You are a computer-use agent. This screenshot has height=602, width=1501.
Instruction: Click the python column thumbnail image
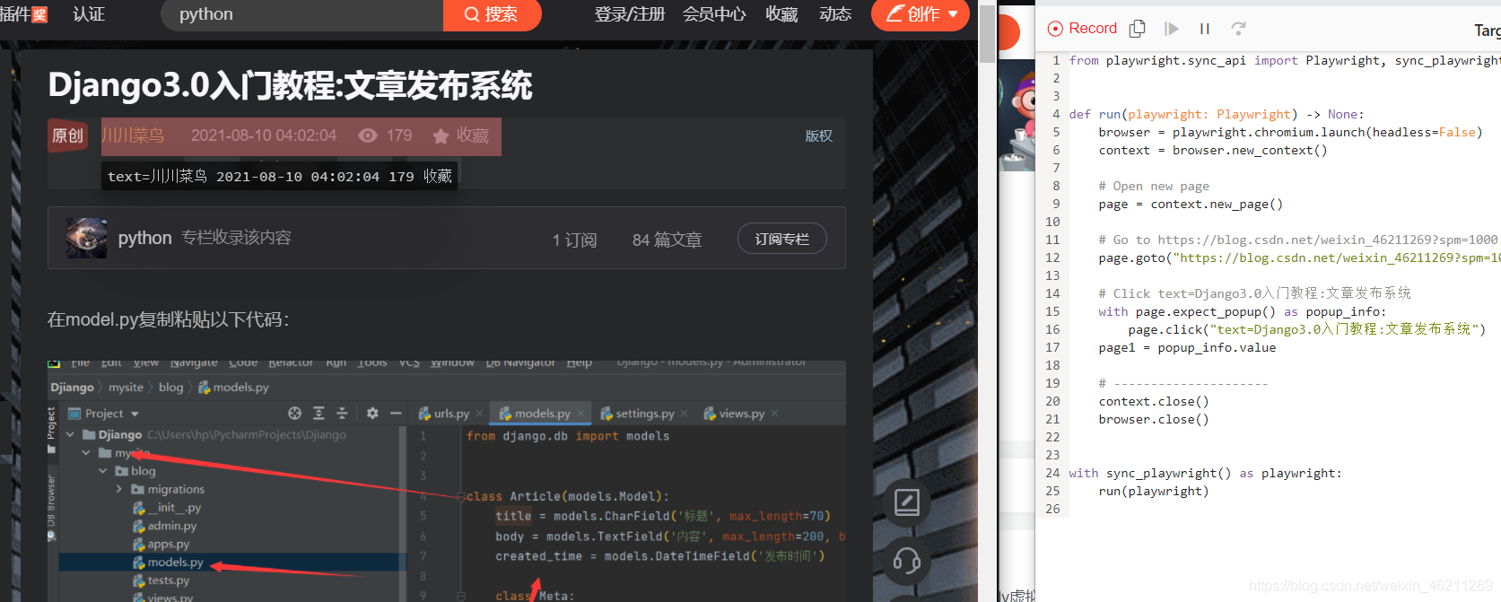click(86, 238)
